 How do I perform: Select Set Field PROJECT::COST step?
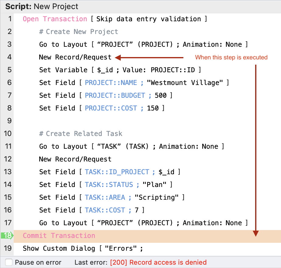(x=102, y=108)
